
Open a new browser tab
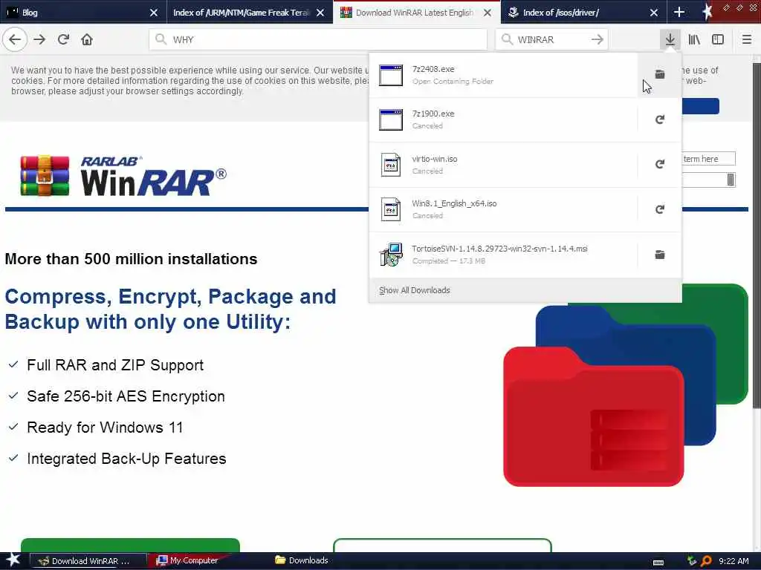[679, 12]
